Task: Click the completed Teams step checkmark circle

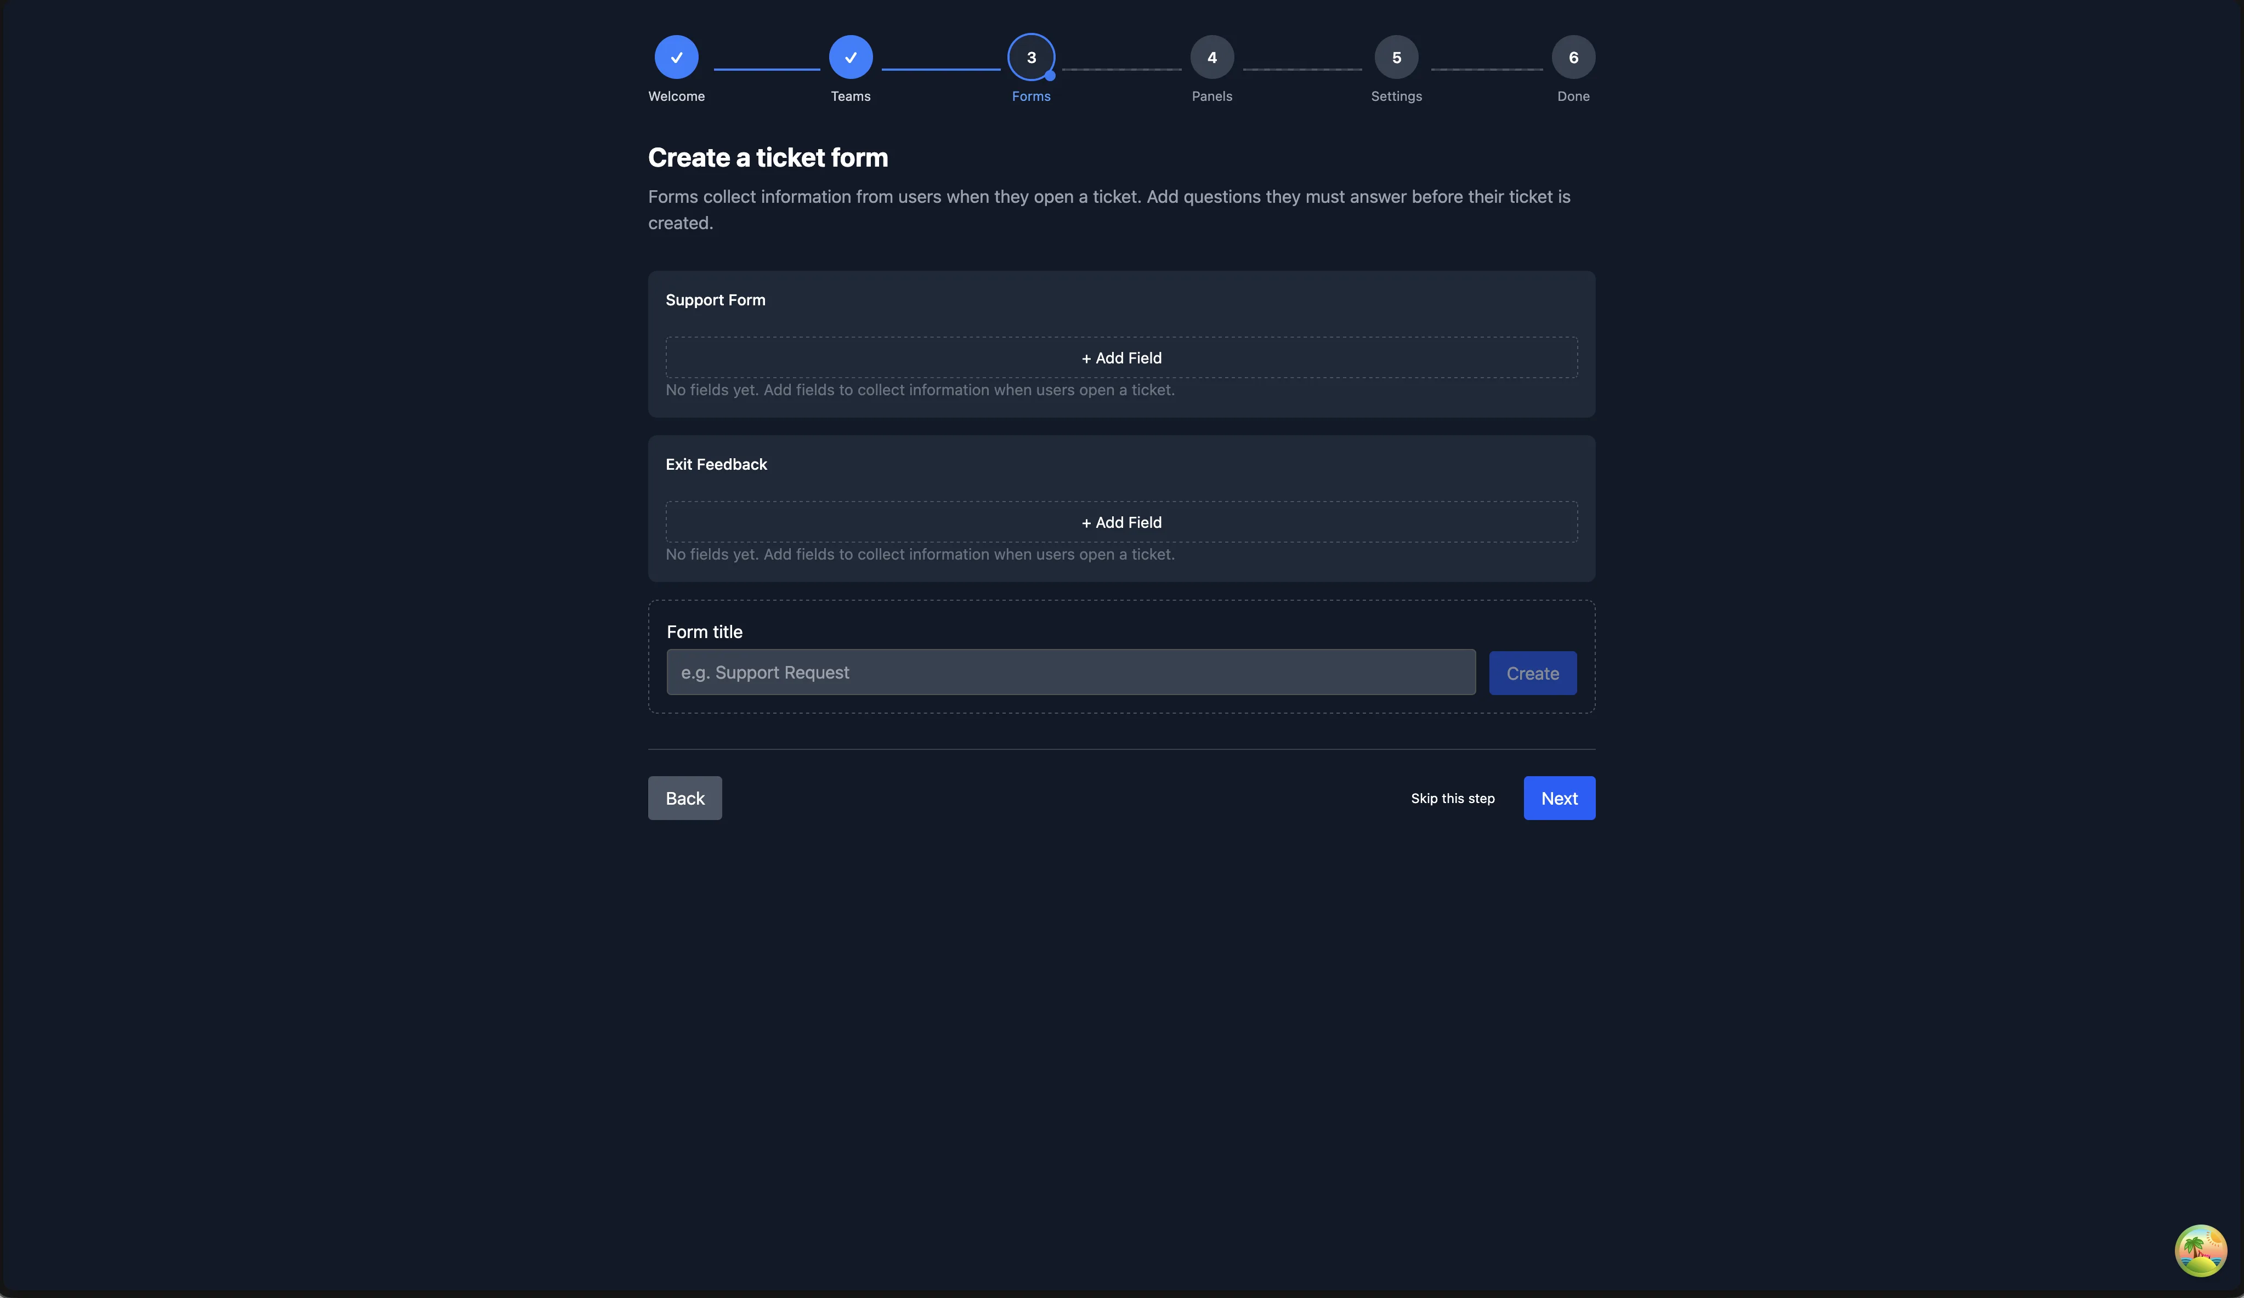Action: (x=851, y=57)
